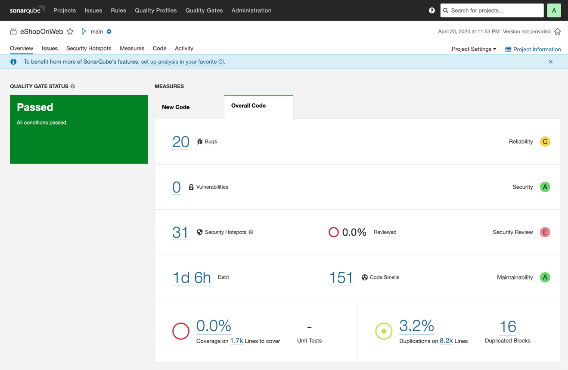
Task: Click the Security Hotspots shield icon
Action: coord(199,232)
